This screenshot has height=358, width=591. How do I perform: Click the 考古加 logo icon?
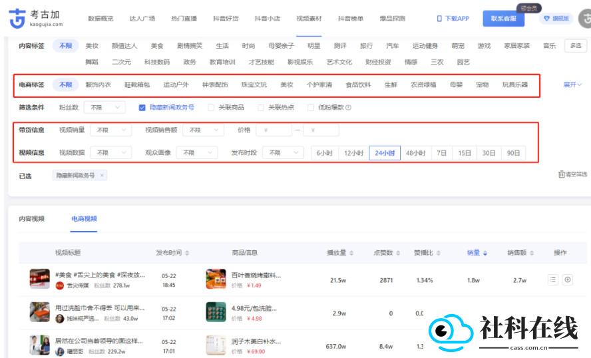click(17, 19)
